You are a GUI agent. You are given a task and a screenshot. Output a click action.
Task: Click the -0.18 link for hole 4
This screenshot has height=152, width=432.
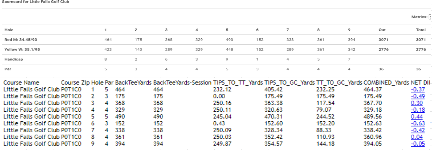click(x=418, y=110)
